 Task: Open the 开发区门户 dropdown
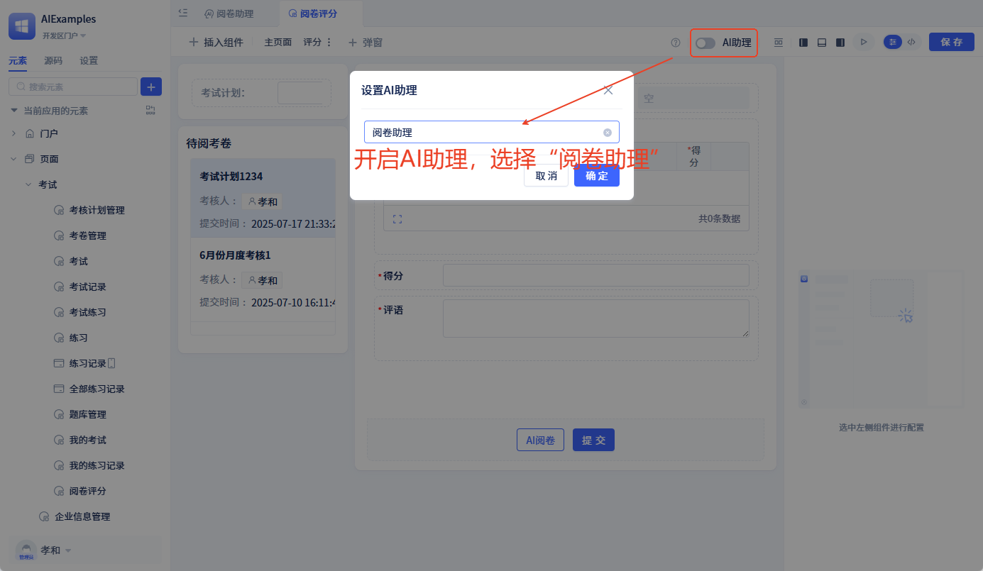point(64,35)
